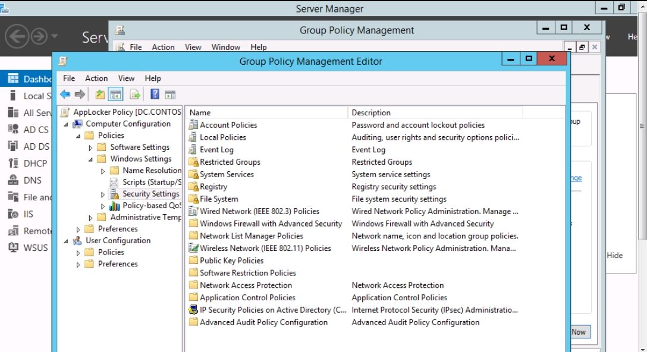Expand Preferences under Computer Configuration
The image size is (647, 352).
point(78,229)
